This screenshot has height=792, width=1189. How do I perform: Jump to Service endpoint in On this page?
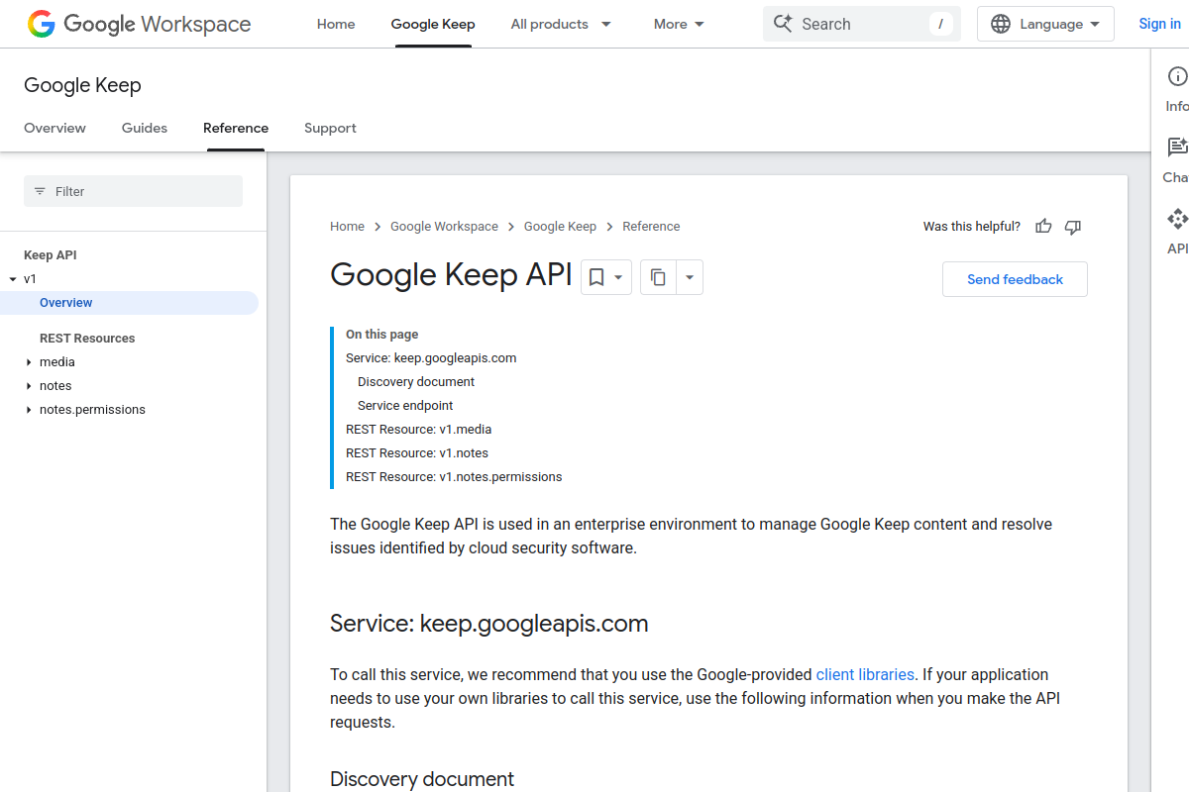coord(405,406)
